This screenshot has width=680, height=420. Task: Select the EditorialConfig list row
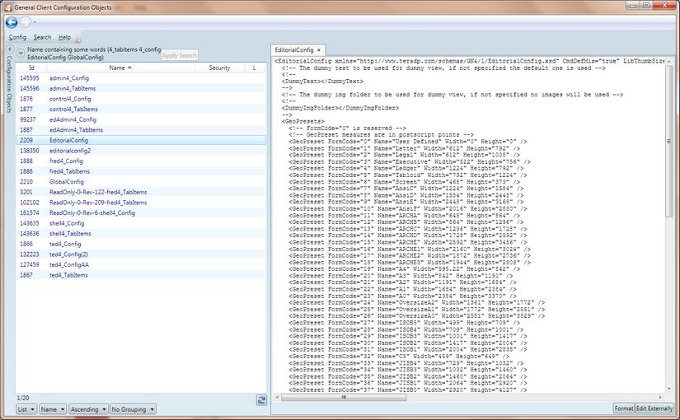point(141,141)
